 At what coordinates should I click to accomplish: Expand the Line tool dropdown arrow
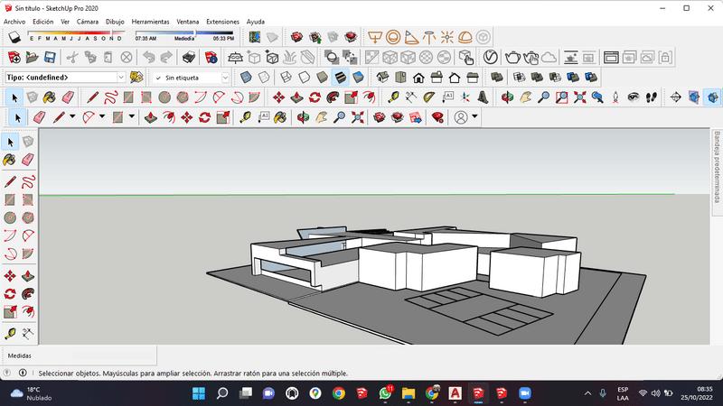tap(72, 117)
